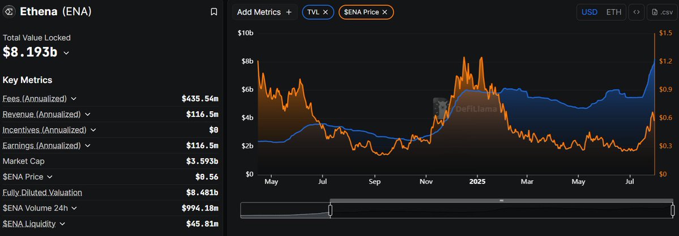Switch chart denomination to ETH

(x=614, y=12)
